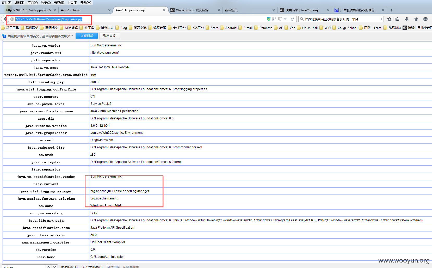The image size is (432, 268).
Task: Find next match down arrow
Action: [x=54, y=266]
